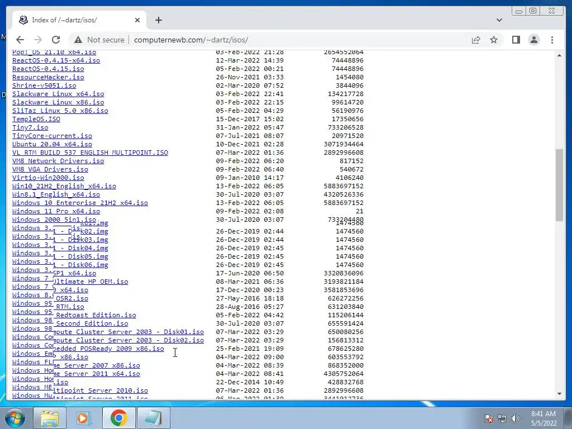Click the Action Center flag tray icon
This screenshot has width=572, height=429.
tap(488, 418)
